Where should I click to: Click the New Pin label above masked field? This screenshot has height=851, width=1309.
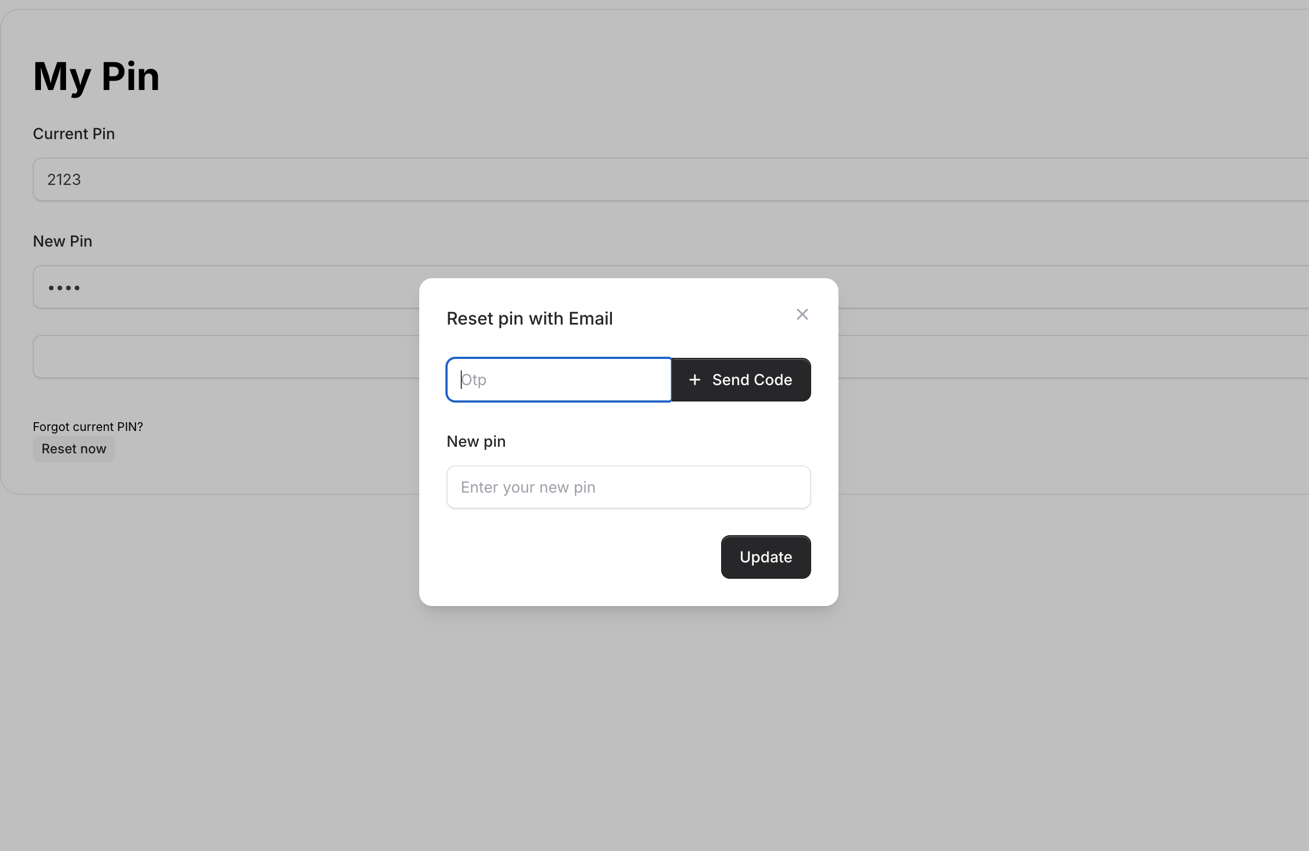point(62,241)
